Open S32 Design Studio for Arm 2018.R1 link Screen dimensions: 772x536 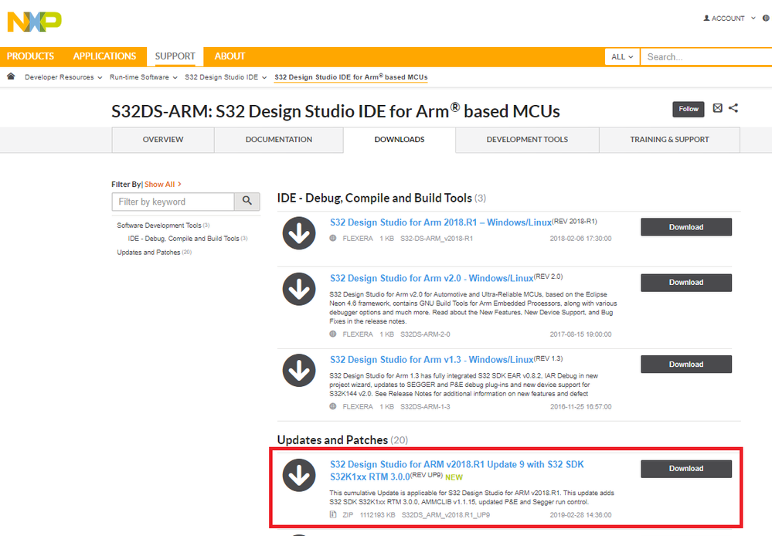coord(440,222)
